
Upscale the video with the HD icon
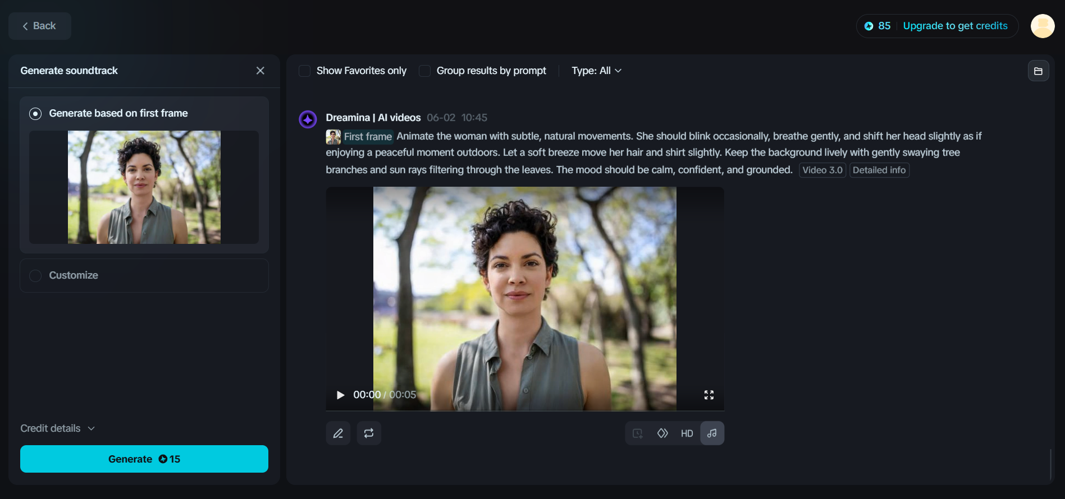(x=687, y=433)
